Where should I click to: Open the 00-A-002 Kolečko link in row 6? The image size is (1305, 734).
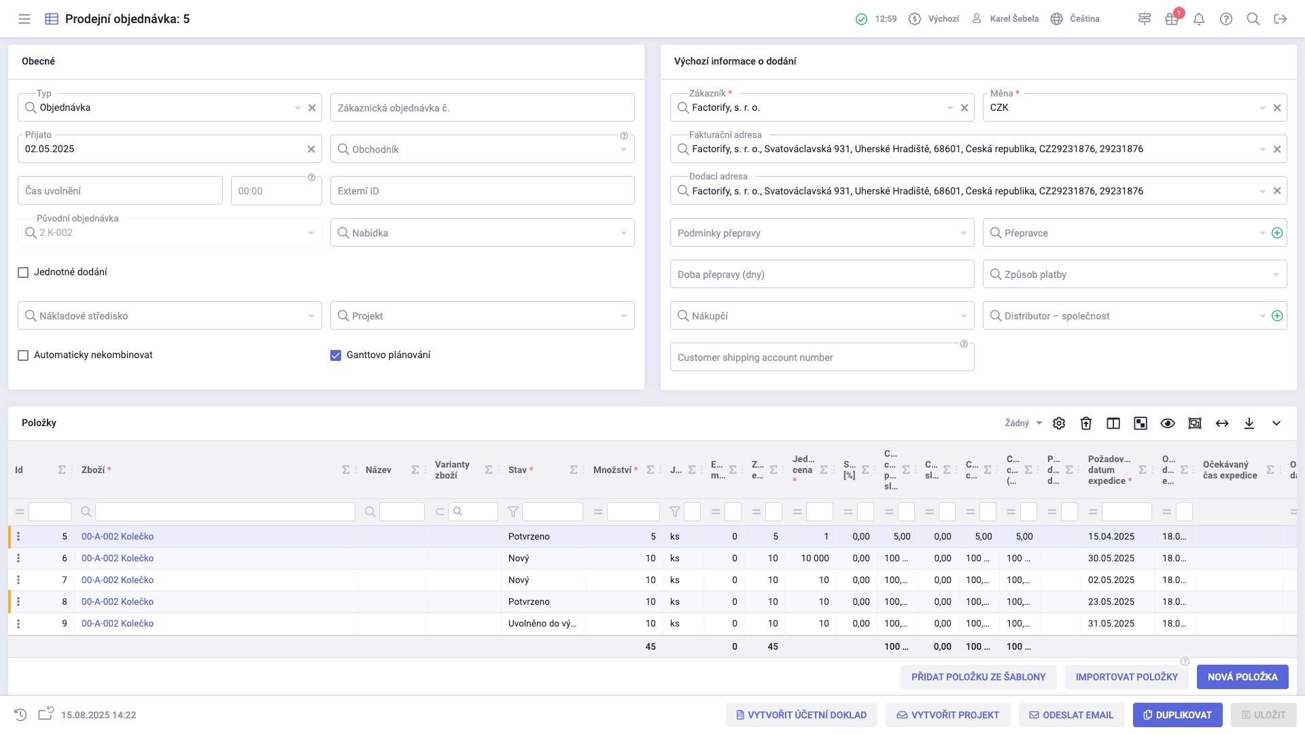click(x=118, y=558)
